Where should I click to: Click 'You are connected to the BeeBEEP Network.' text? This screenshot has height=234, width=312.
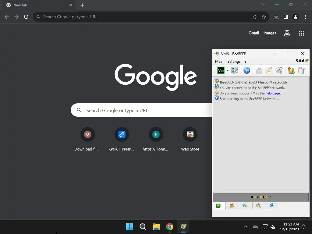tap(252, 88)
